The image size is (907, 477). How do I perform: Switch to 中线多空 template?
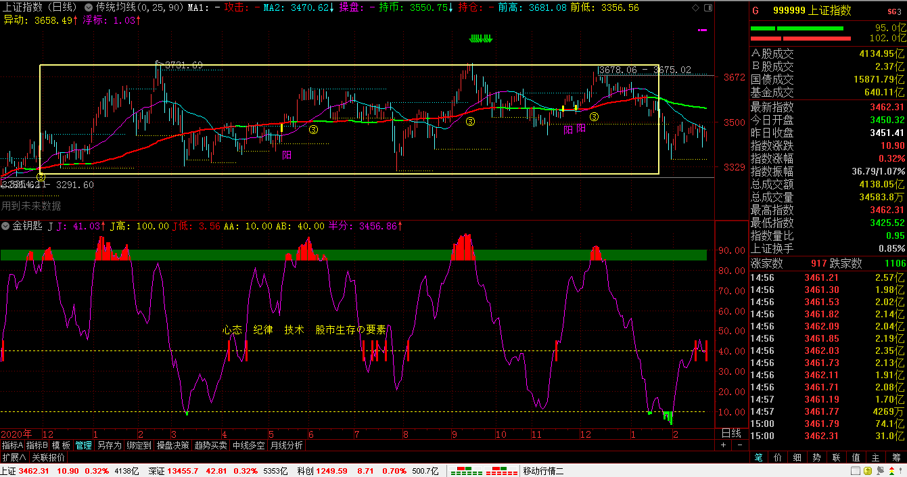tap(250, 446)
